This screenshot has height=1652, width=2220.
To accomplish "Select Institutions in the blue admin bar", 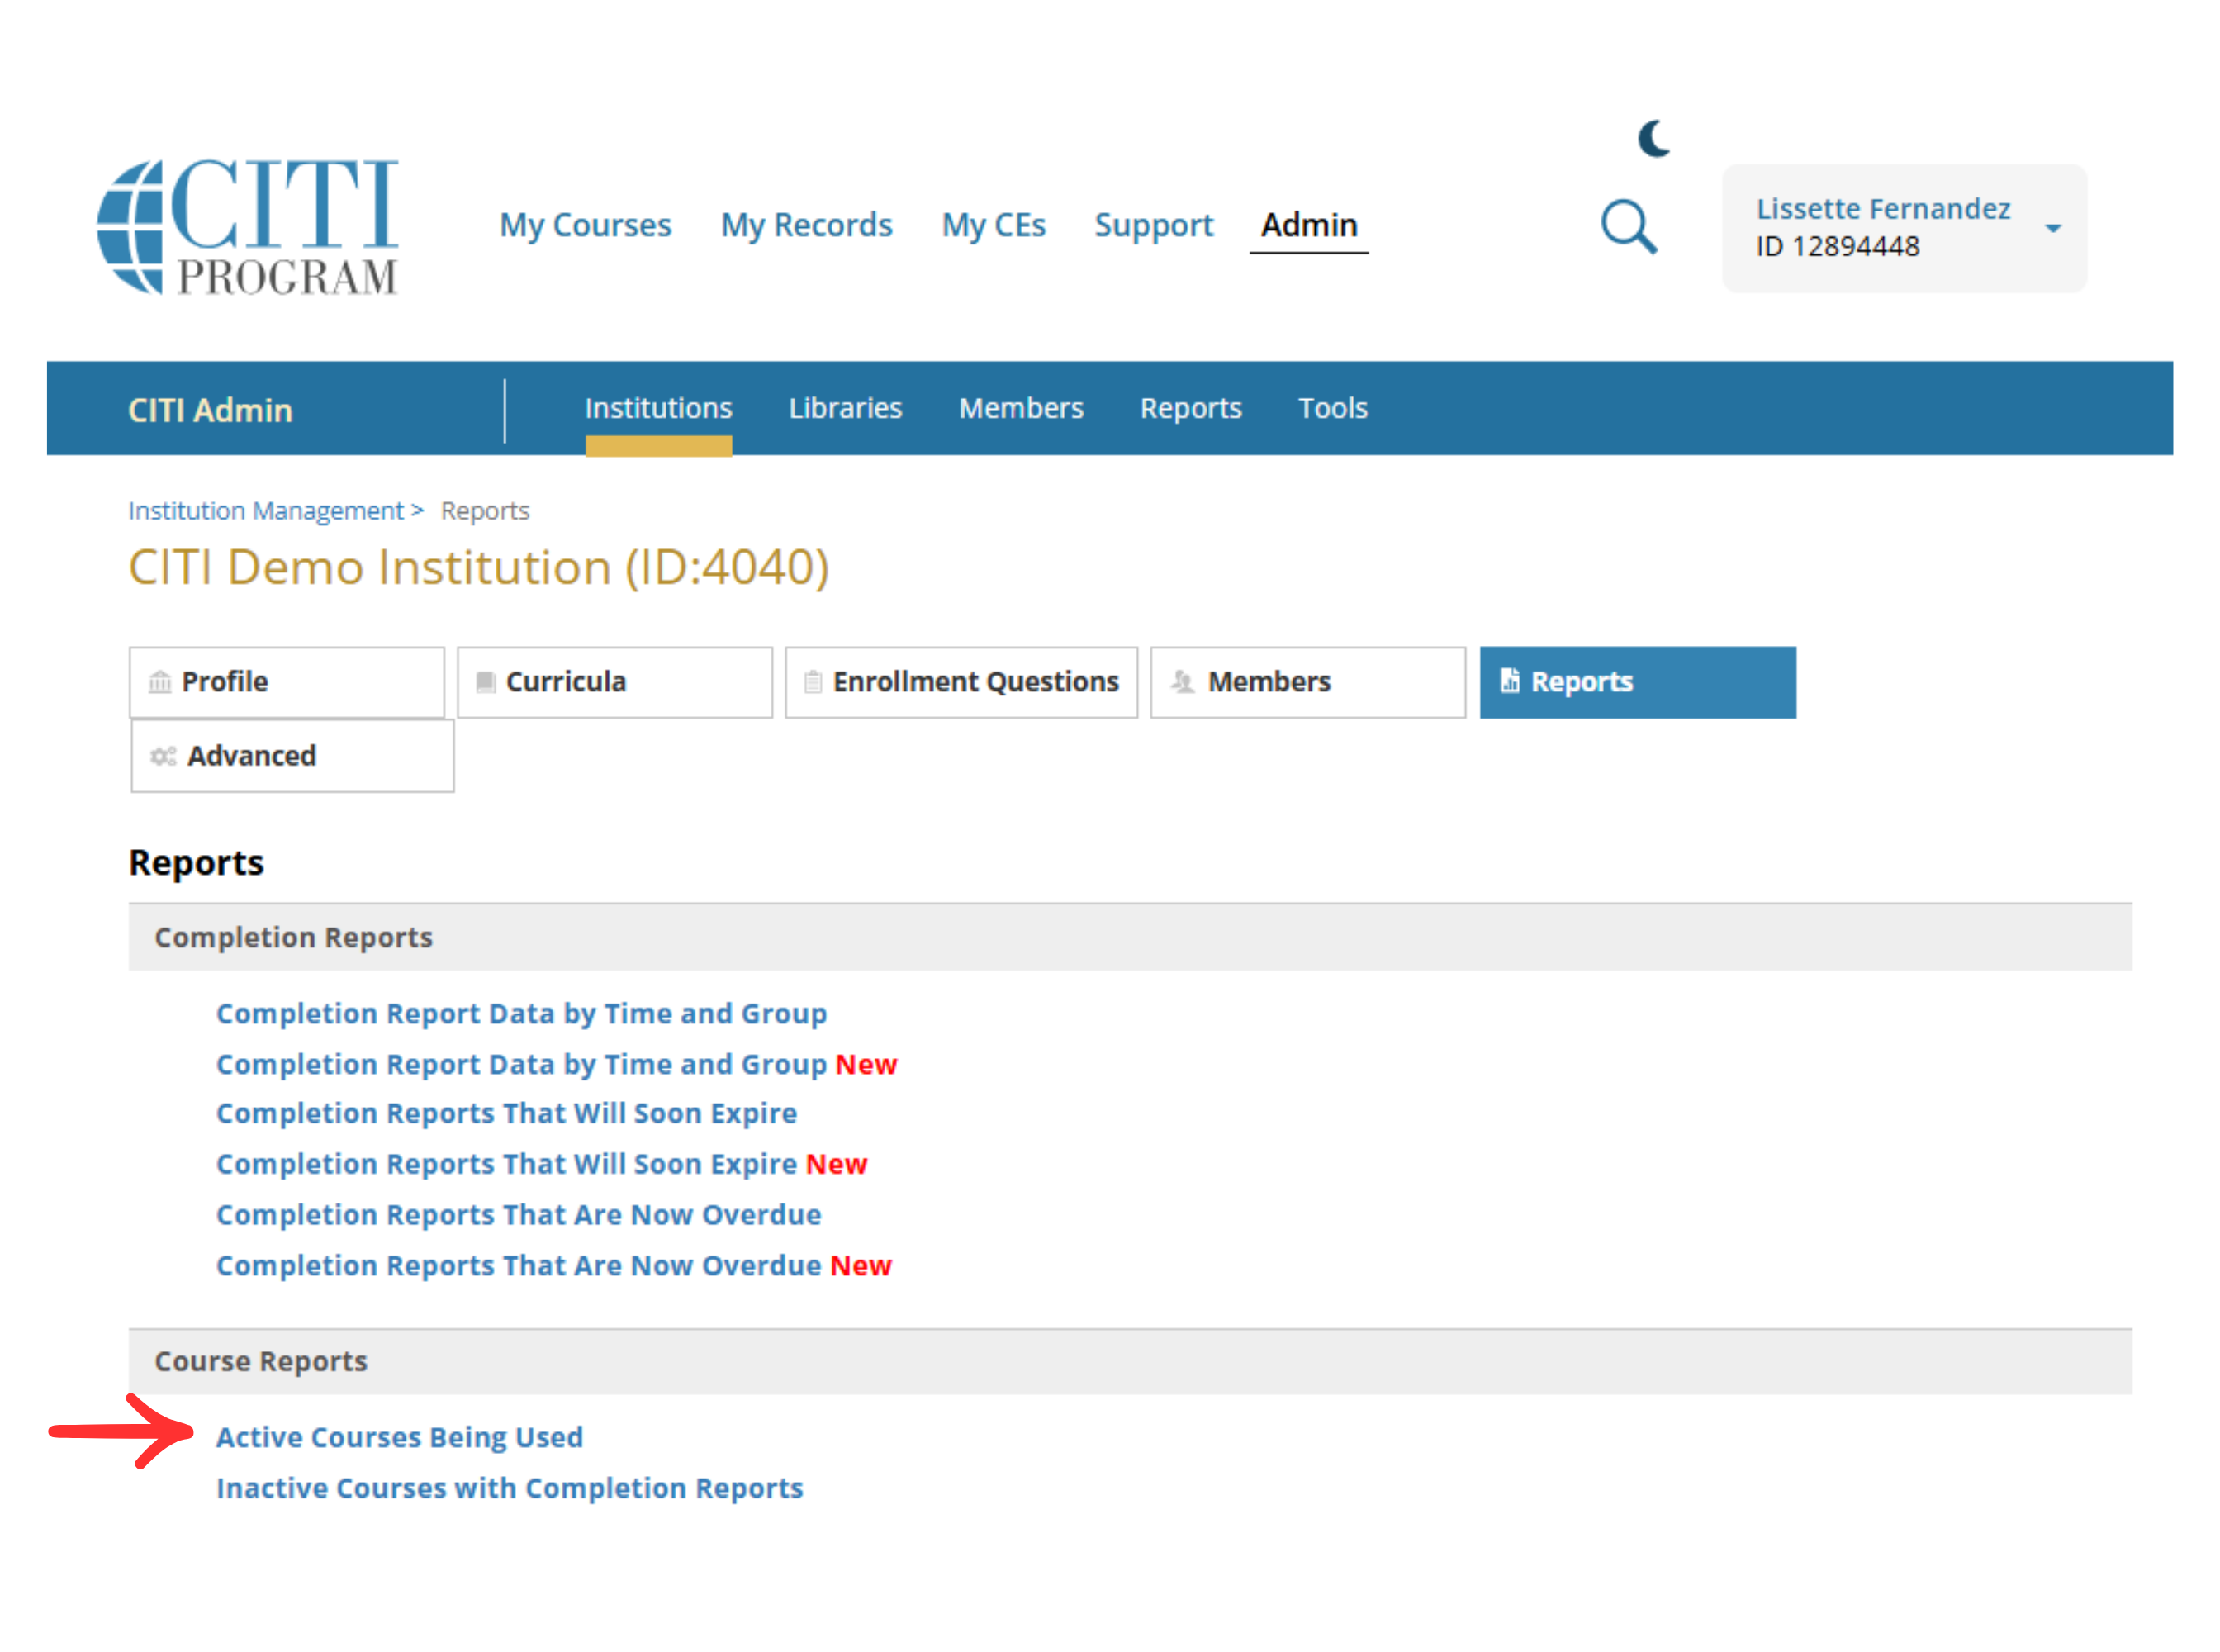I will coord(658,408).
